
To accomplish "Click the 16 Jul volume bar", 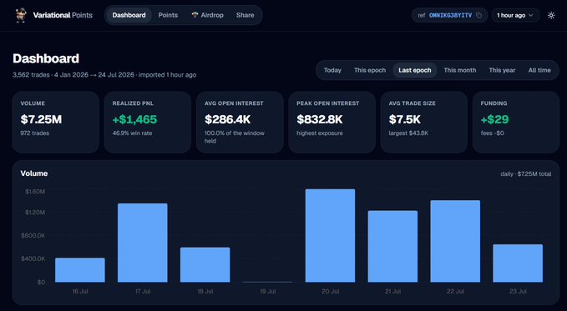I will (80, 270).
